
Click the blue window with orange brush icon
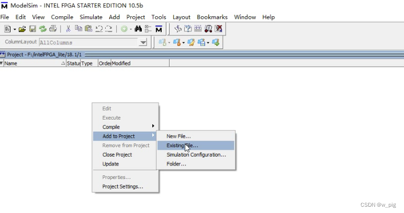tap(177, 42)
